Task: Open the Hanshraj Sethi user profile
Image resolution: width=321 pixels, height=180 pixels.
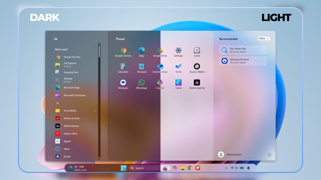Action: (x=230, y=154)
